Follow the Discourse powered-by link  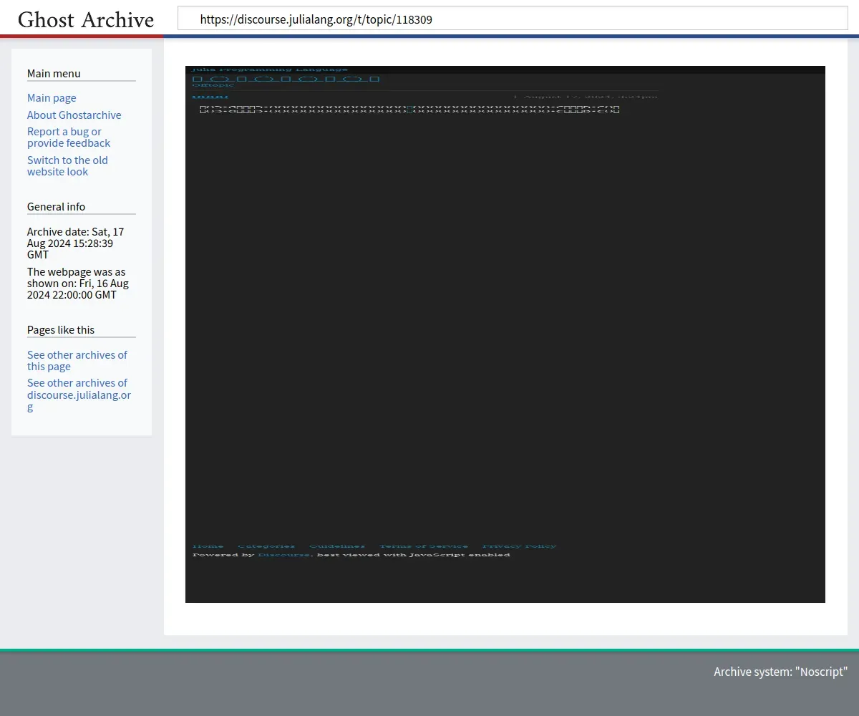tap(283, 555)
